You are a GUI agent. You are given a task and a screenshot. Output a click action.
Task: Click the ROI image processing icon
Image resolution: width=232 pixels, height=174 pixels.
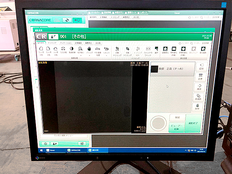click(x=98, y=51)
